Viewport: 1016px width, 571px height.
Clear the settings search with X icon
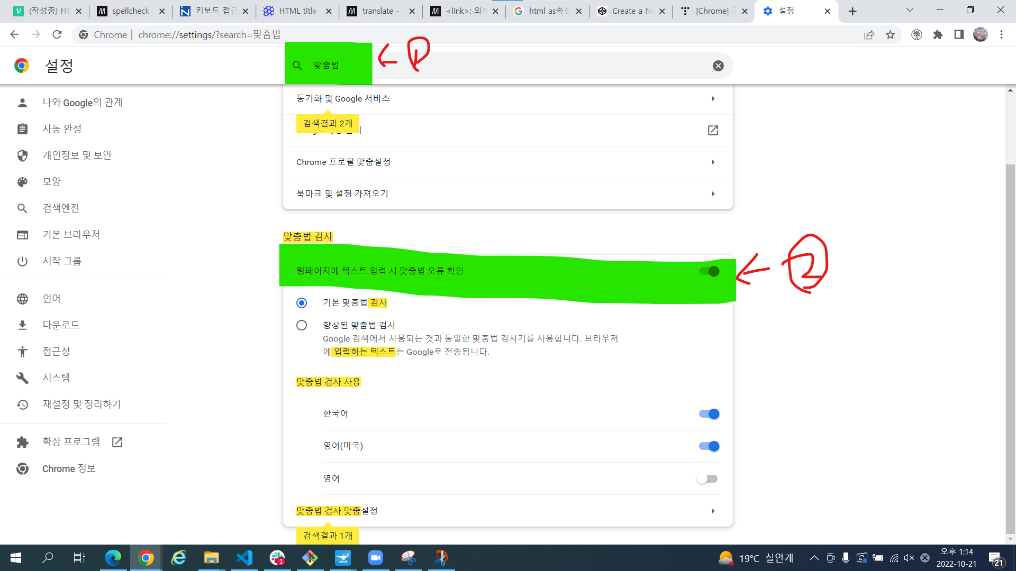[718, 66]
